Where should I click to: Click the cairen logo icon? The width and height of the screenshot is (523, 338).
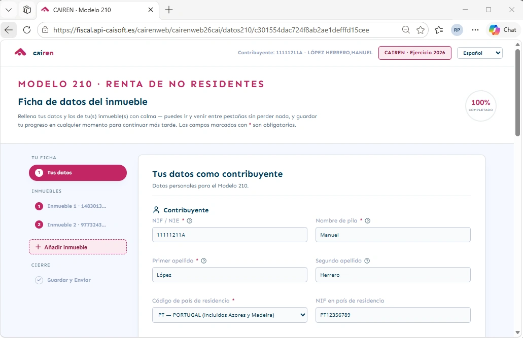pos(20,52)
